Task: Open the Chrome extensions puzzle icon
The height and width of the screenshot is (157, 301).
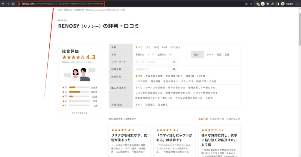Action: pyautogui.click(x=268, y=4)
